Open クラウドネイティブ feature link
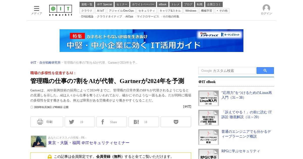This screenshot has width=303, height=159. tap(109, 17)
